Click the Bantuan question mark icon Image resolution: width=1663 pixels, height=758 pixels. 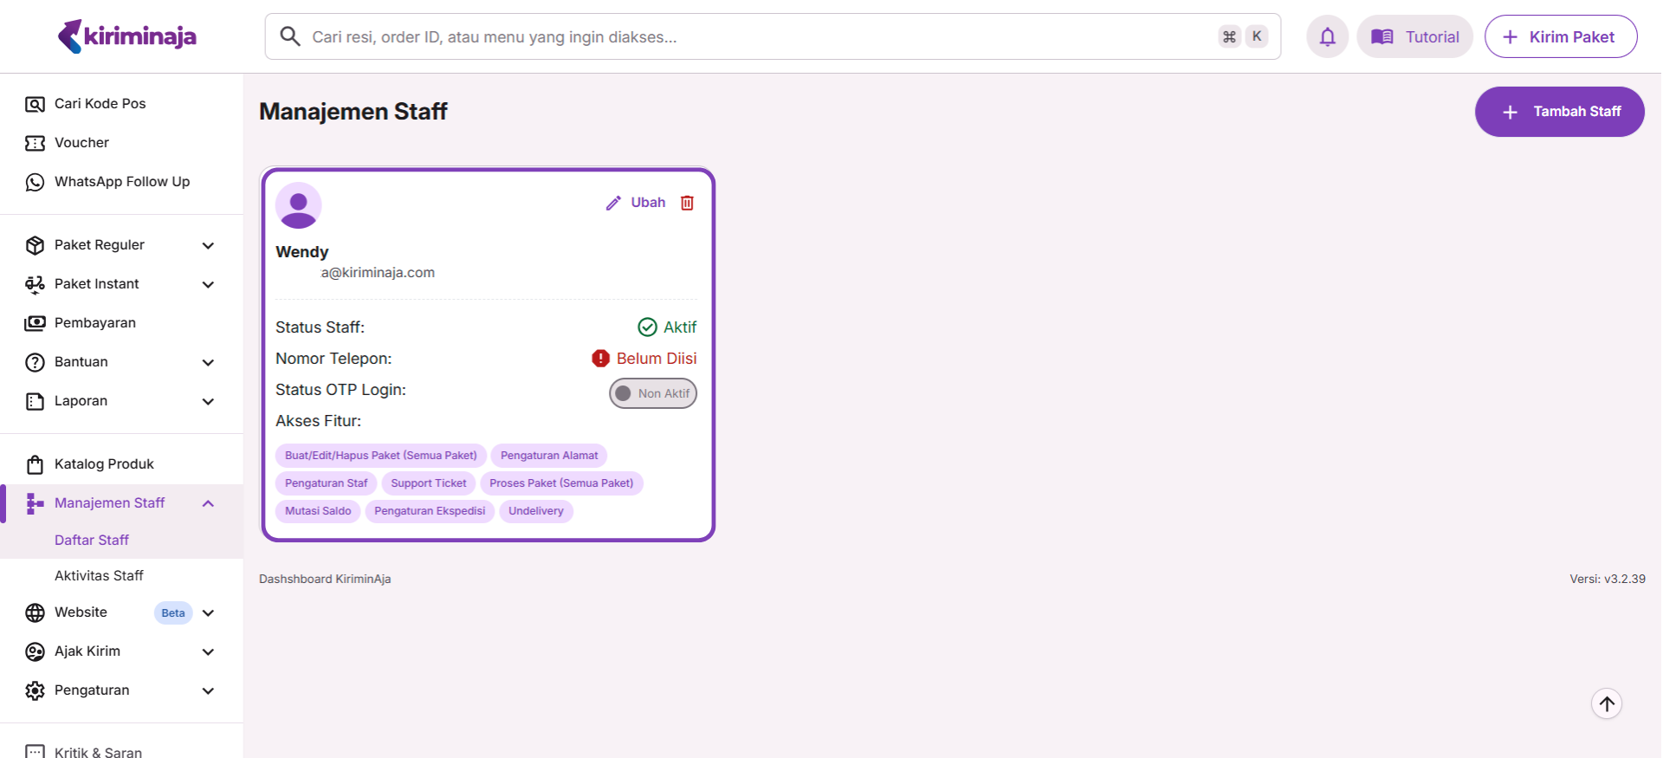pos(35,362)
